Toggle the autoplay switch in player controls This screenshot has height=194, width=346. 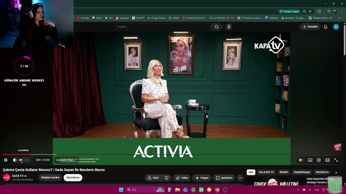pyautogui.click(x=300, y=160)
